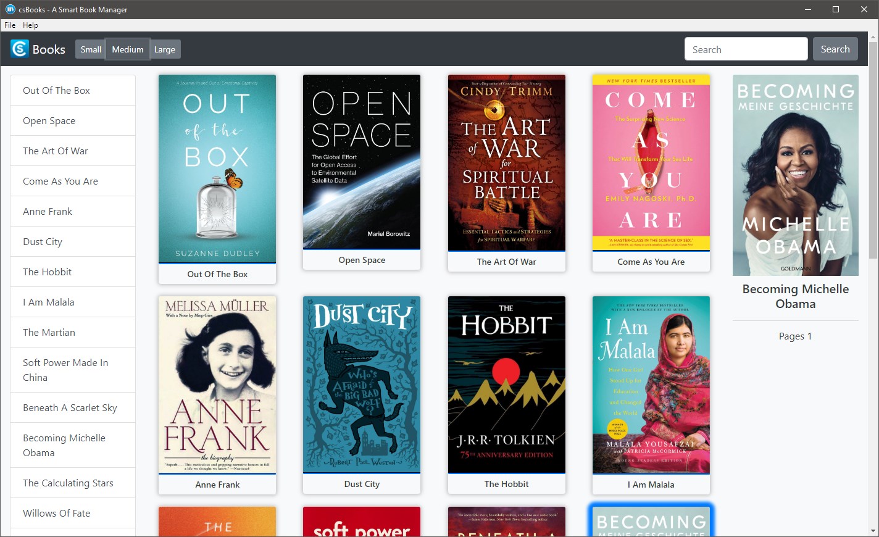
Task: Select Soft Power Made In China in sidebar
Action: [x=73, y=370]
